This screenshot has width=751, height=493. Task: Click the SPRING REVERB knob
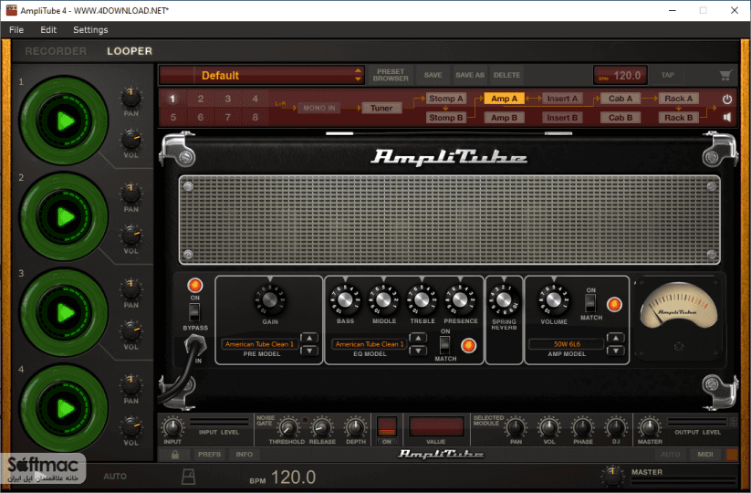tap(504, 300)
